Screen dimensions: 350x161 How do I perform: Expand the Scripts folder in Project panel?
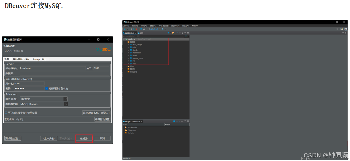click(124, 133)
